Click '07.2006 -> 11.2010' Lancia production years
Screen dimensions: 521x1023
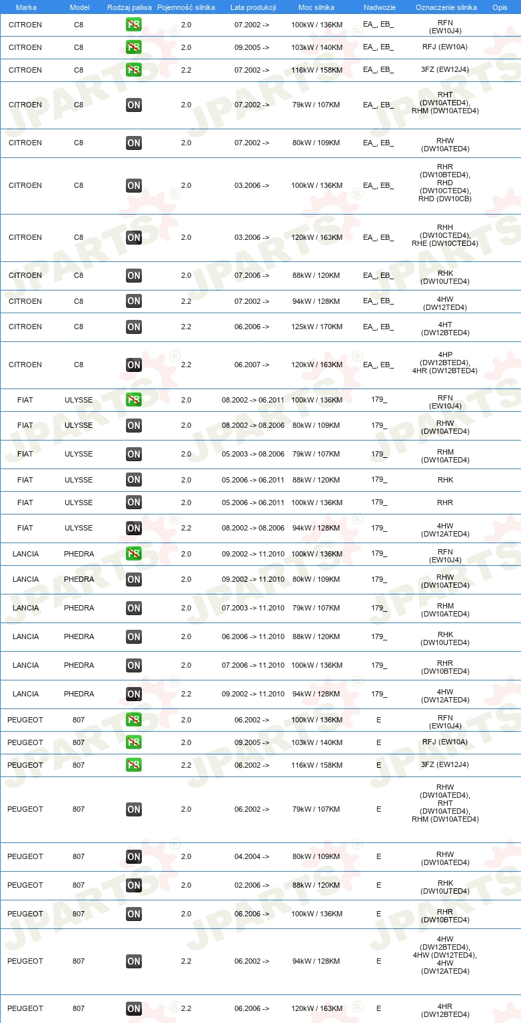(253, 665)
